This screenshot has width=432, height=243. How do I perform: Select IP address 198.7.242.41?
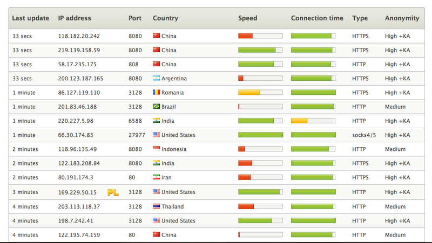click(76, 221)
